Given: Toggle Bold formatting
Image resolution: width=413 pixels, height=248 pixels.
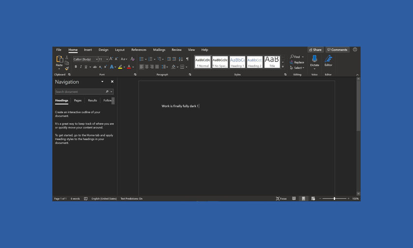Looking at the screenshot, I should [x=76, y=67].
